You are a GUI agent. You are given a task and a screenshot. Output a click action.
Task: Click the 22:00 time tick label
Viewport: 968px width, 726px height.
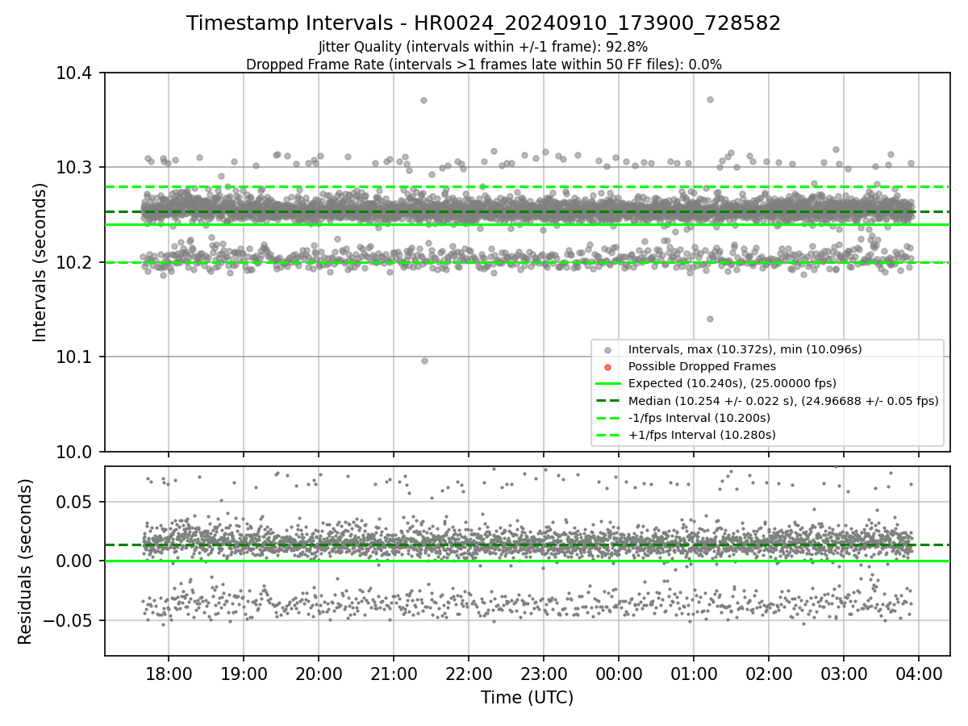(469, 673)
